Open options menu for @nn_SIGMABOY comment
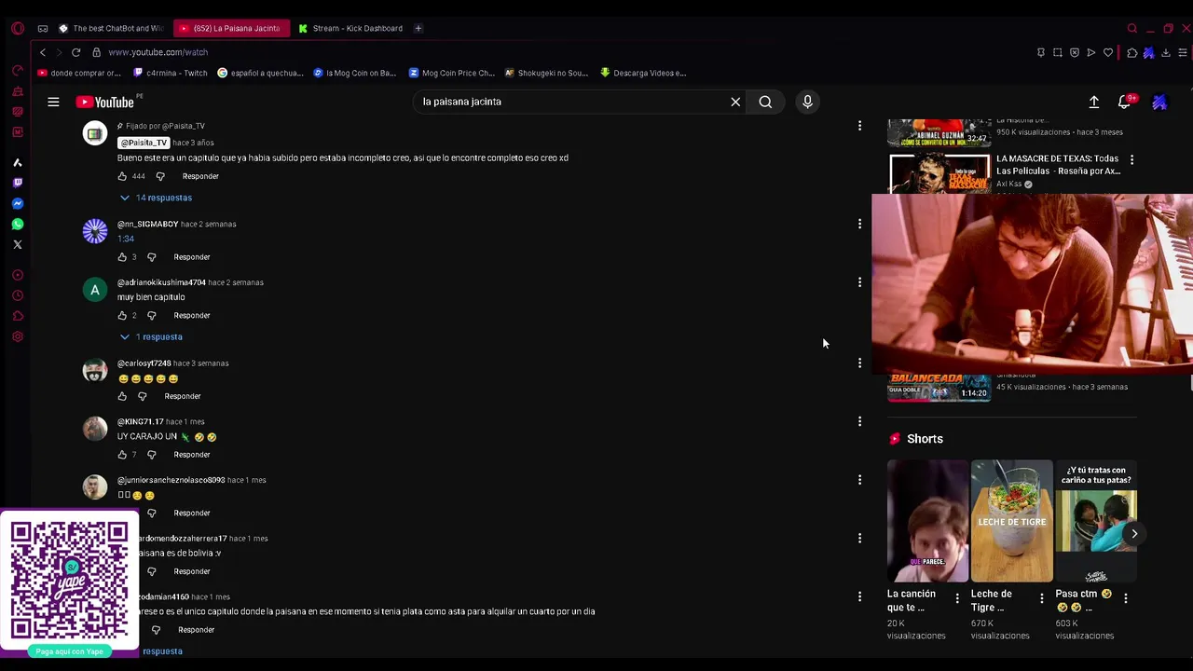The height and width of the screenshot is (671, 1193). (859, 224)
